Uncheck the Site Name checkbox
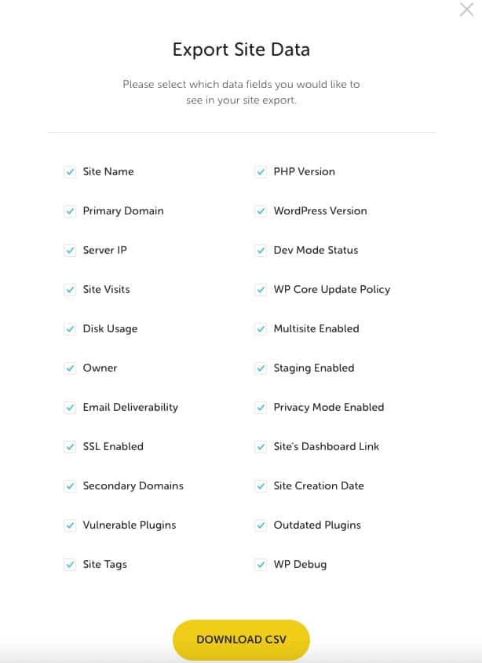Screen dimensions: 482x663 [70, 171]
